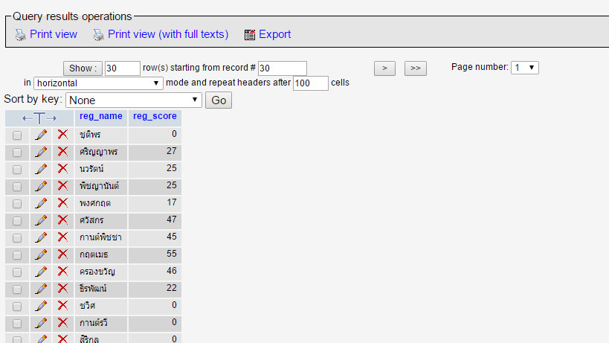Click the repeat headers after cells field
Screen dimensions: 609x343
pos(311,83)
